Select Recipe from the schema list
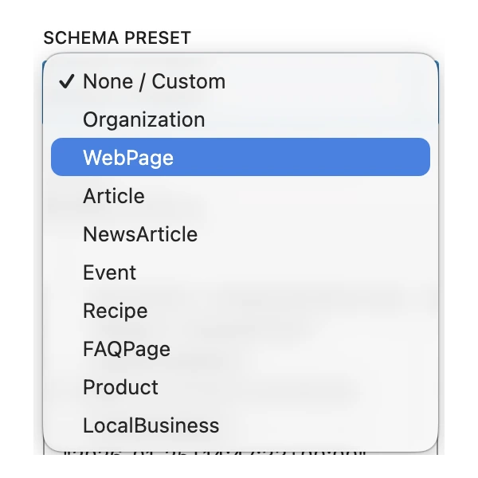The width and height of the screenshot is (478, 478). click(x=116, y=311)
